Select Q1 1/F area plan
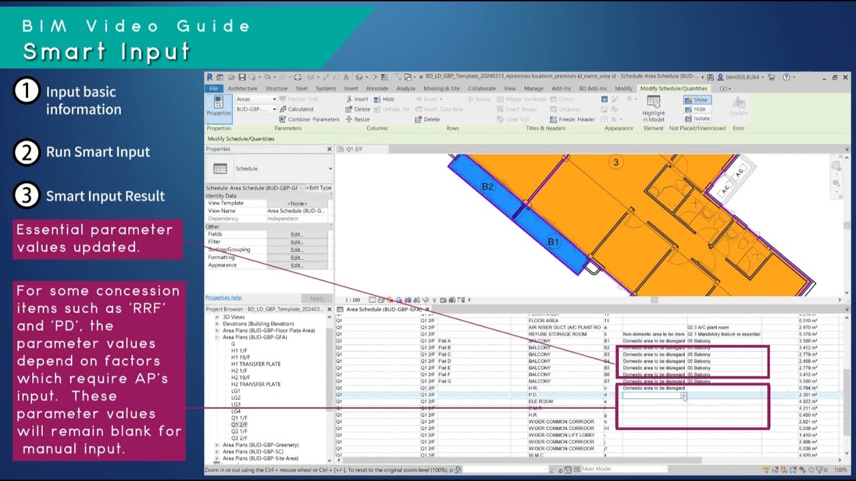Image resolution: width=856 pixels, height=481 pixels. [239, 418]
